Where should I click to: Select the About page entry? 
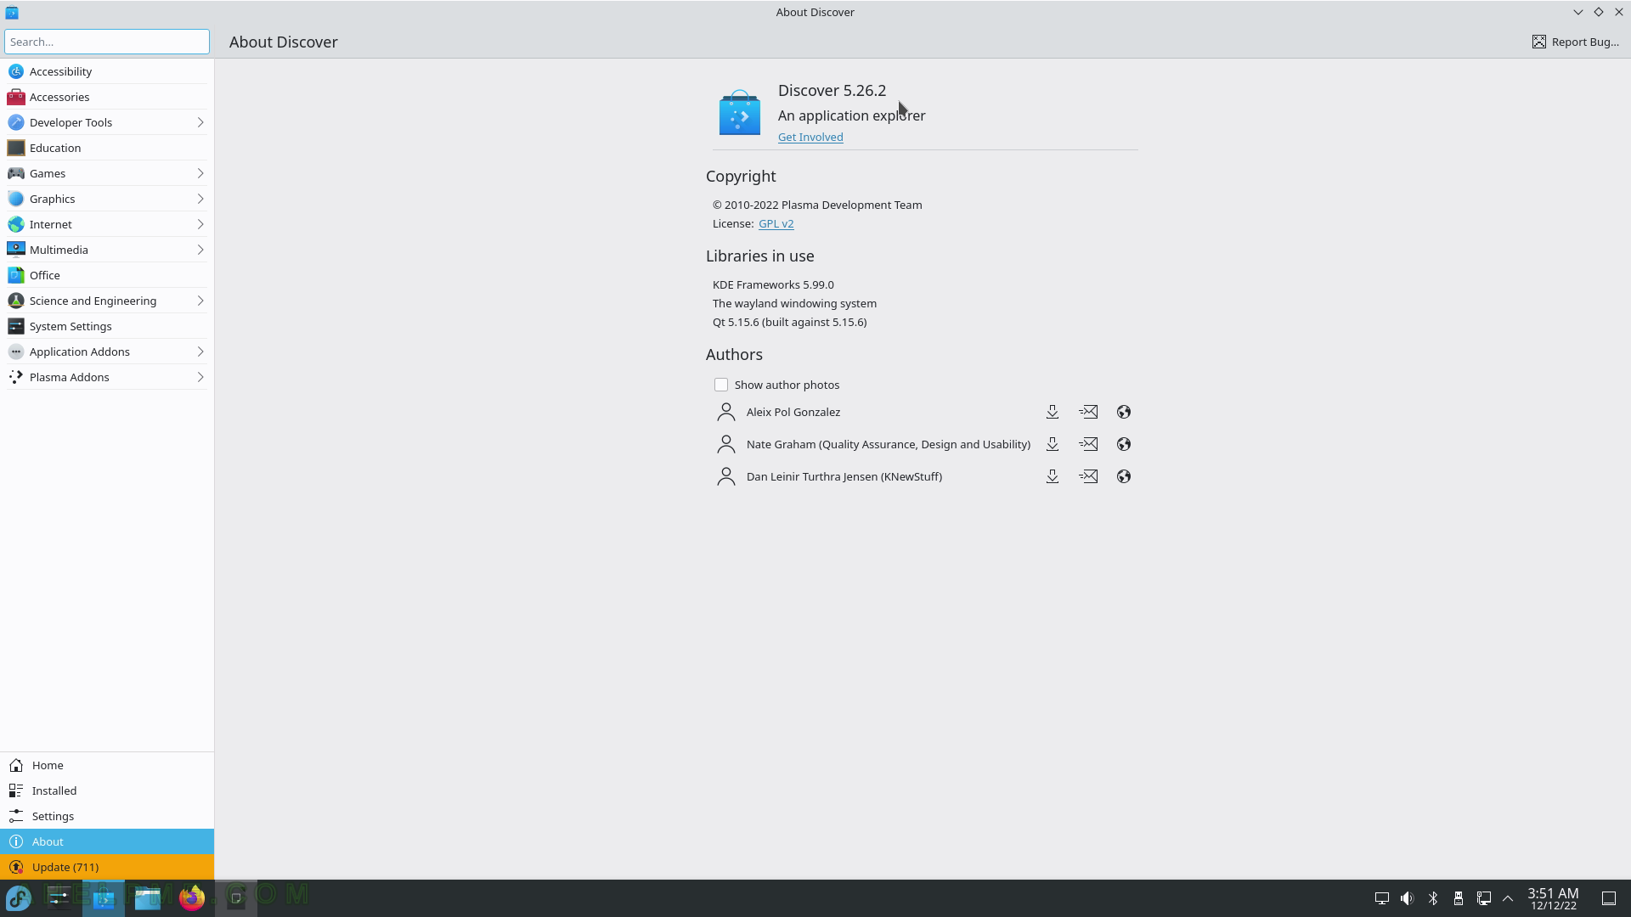107,841
